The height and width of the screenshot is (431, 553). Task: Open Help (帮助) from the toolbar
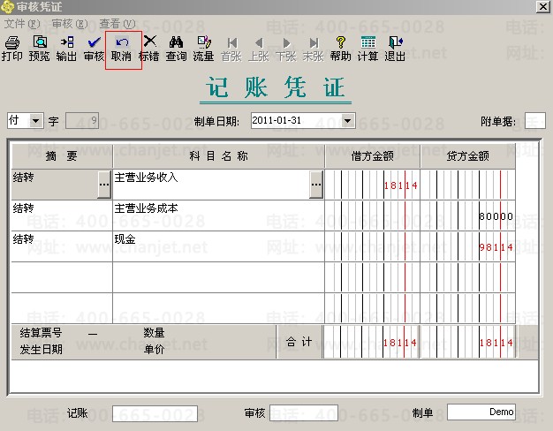tap(340, 48)
